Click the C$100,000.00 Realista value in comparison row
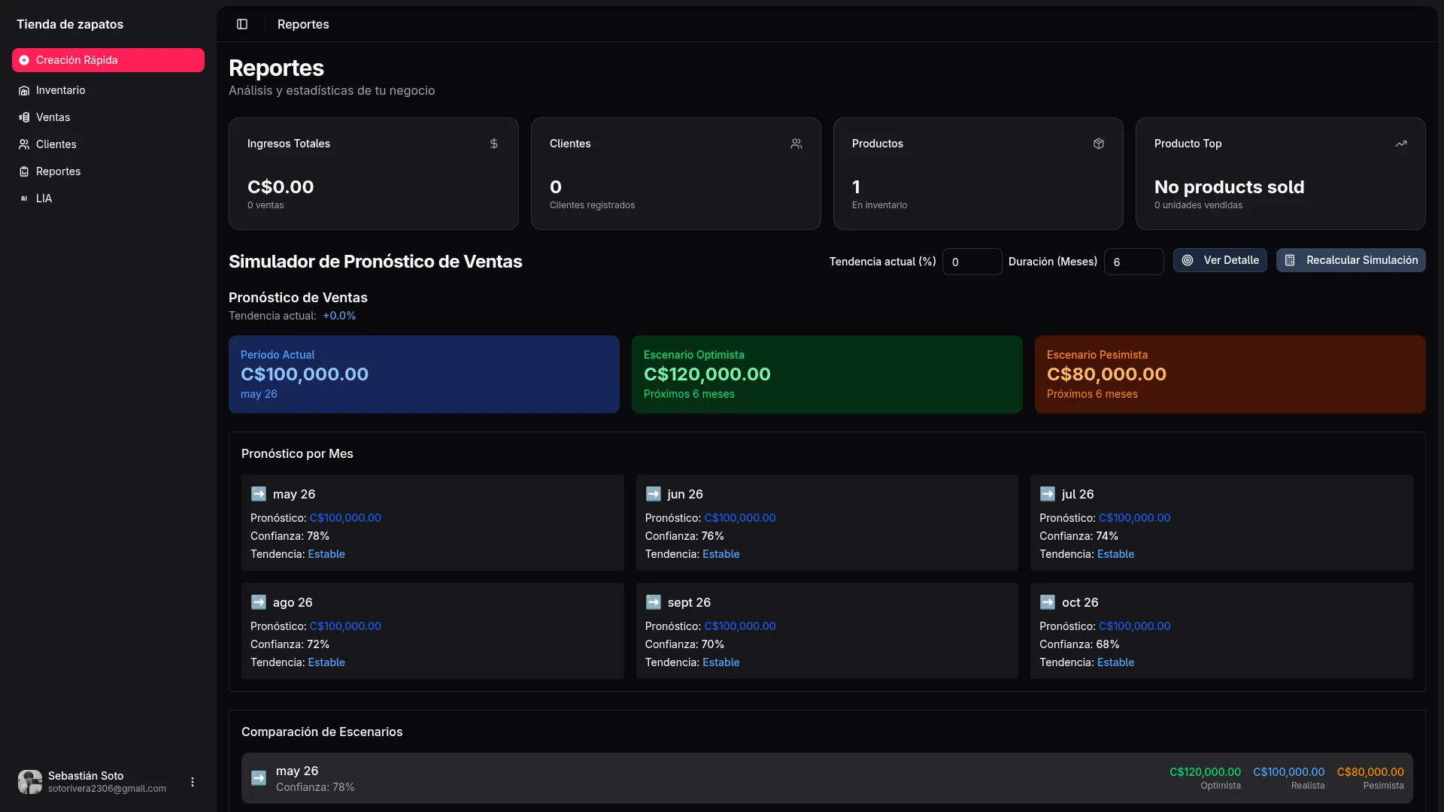1444x812 pixels. [1288, 772]
